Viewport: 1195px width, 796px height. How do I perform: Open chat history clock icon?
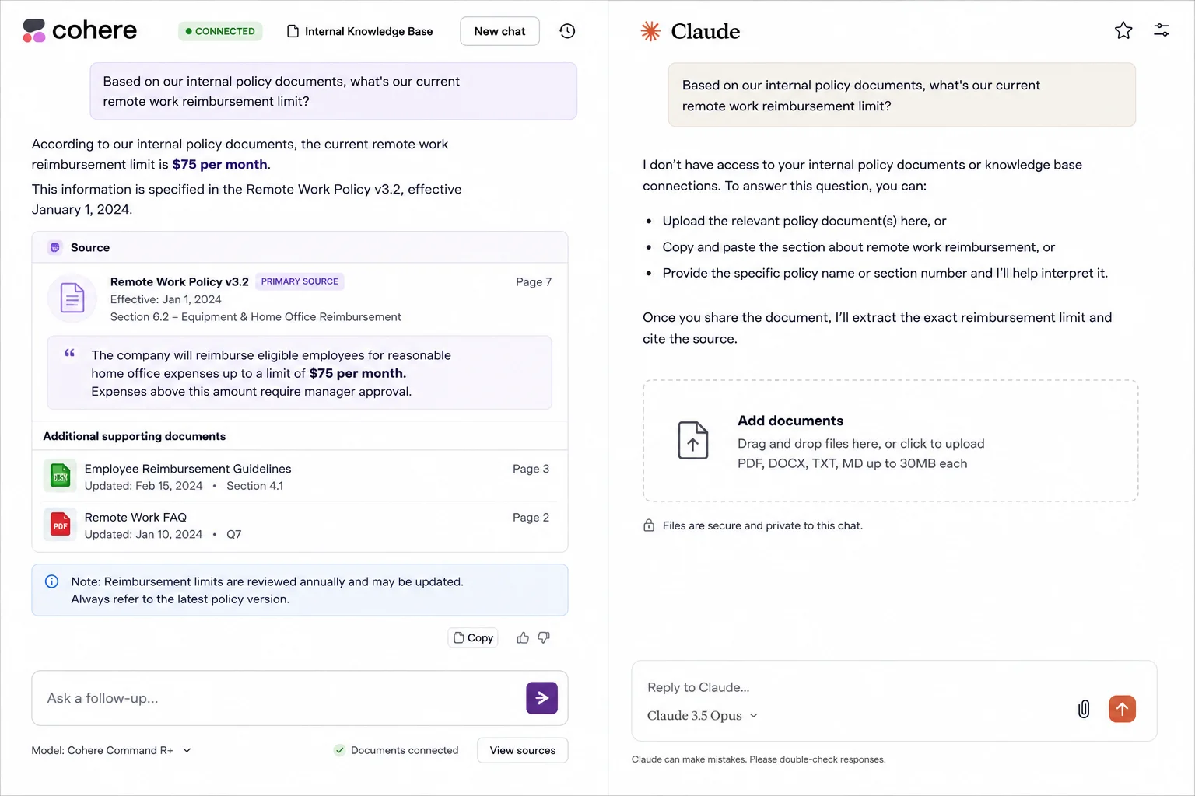click(x=567, y=31)
